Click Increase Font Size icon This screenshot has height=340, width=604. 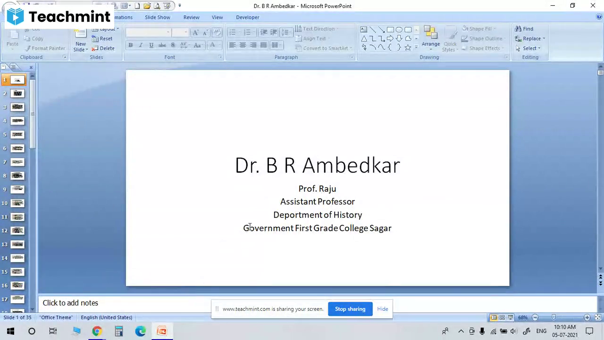coord(195,32)
